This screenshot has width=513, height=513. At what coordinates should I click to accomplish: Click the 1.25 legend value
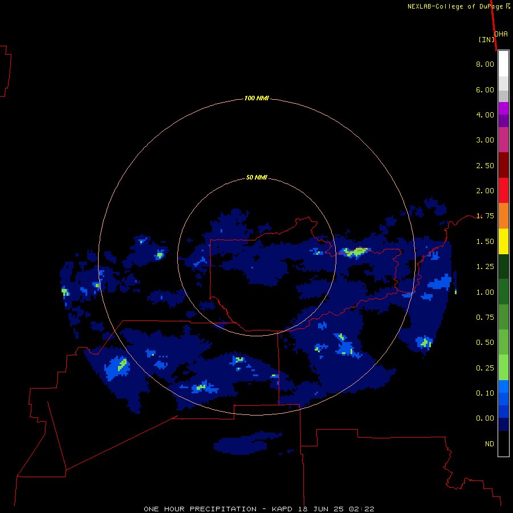coord(485,267)
